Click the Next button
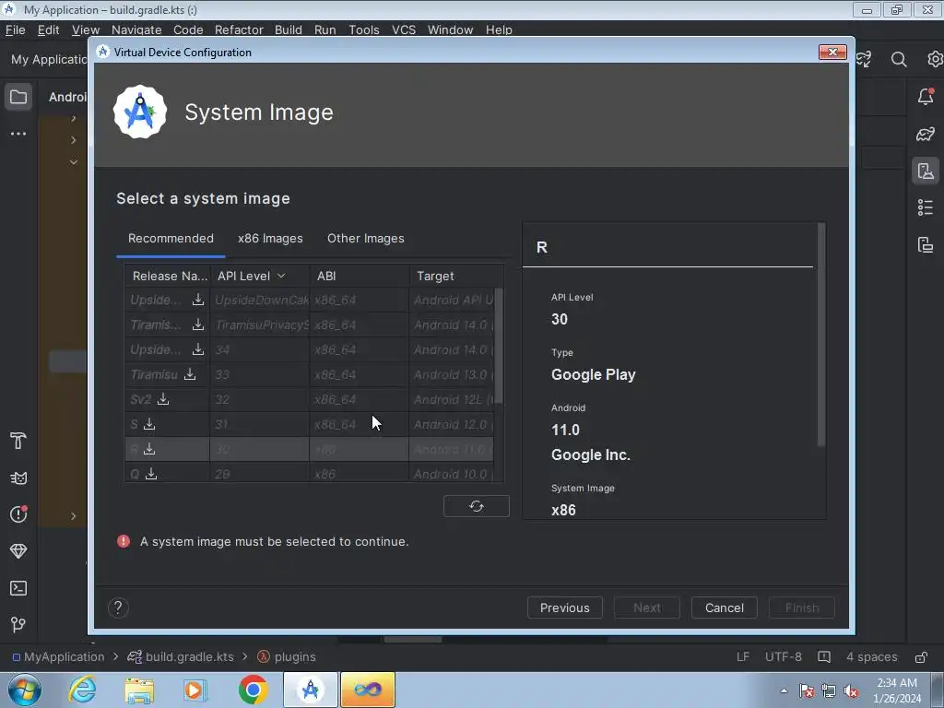 (x=646, y=608)
